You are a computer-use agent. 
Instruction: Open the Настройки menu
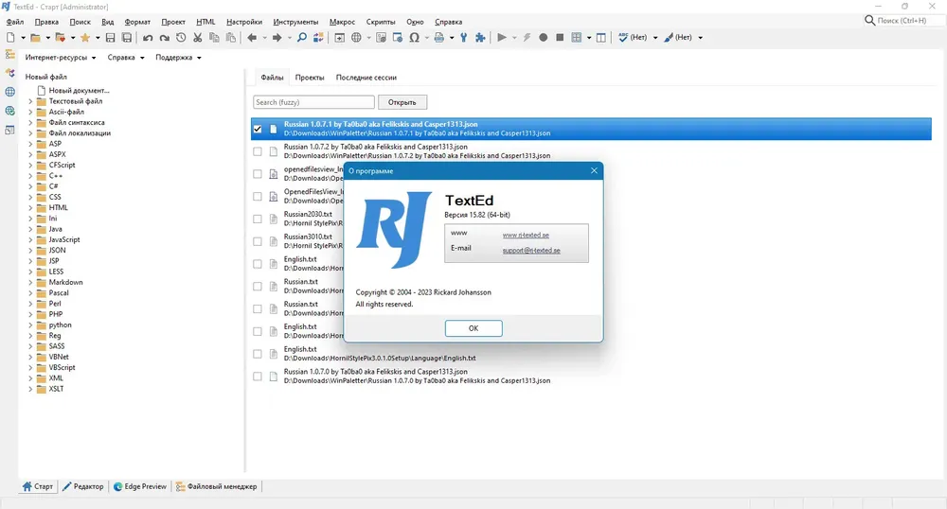pyautogui.click(x=244, y=22)
